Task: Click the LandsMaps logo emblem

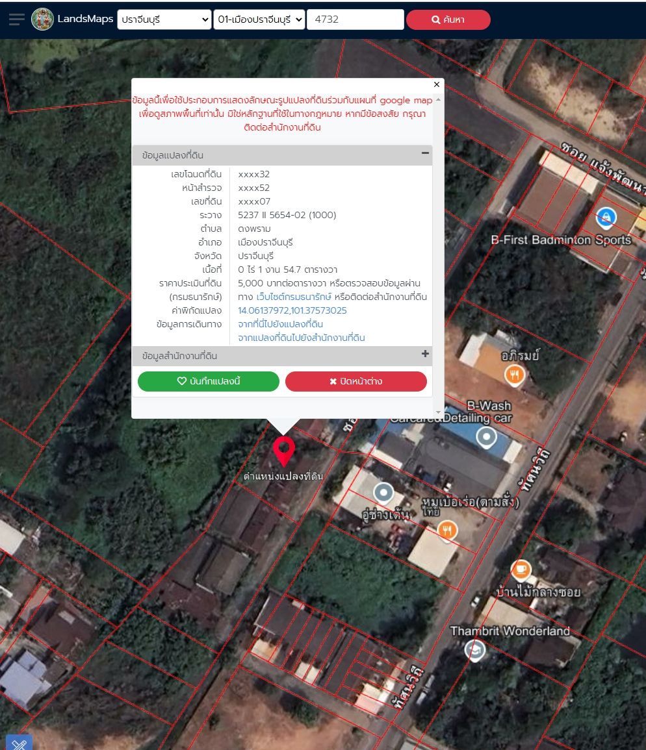Action: tap(42, 19)
